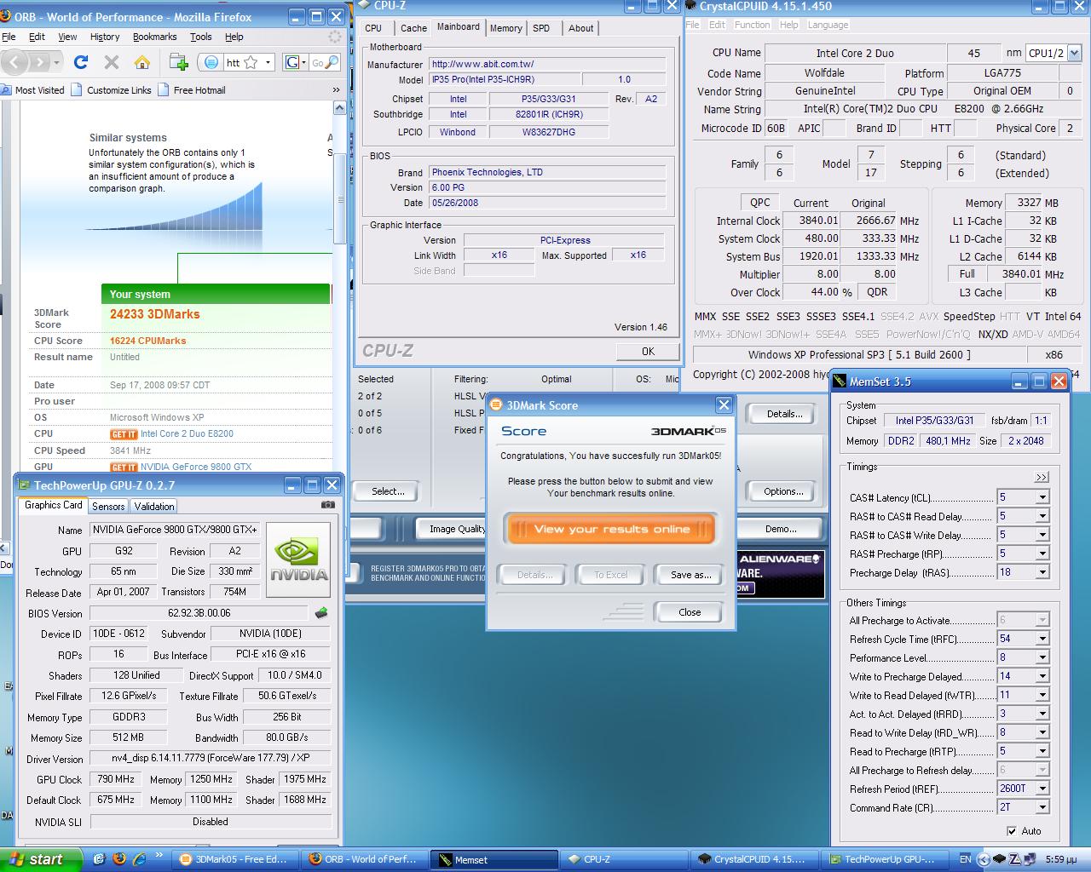Switch to GPU-Z Validation tab
Image resolution: width=1091 pixels, height=872 pixels.
pos(154,506)
